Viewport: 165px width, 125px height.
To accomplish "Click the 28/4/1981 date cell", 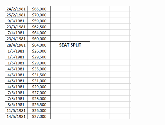I will click(x=16, y=45).
